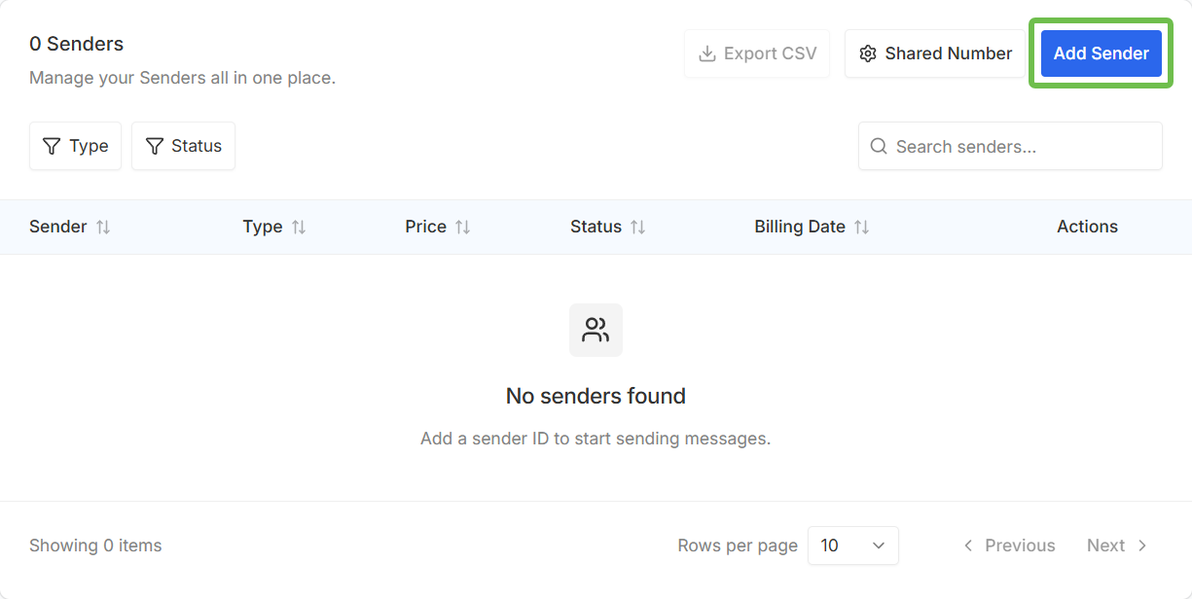The width and height of the screenshot is (1192, 599).
Task: Click the funnel icon beside Type
Action: pos(52,146)
